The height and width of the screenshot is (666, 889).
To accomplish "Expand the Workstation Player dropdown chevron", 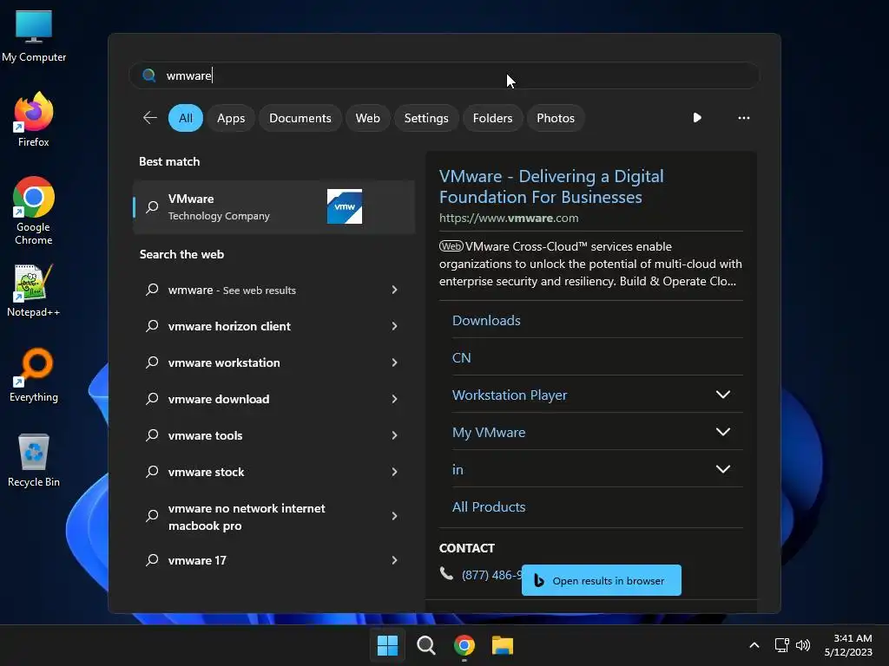I will [x=723, y=395].
